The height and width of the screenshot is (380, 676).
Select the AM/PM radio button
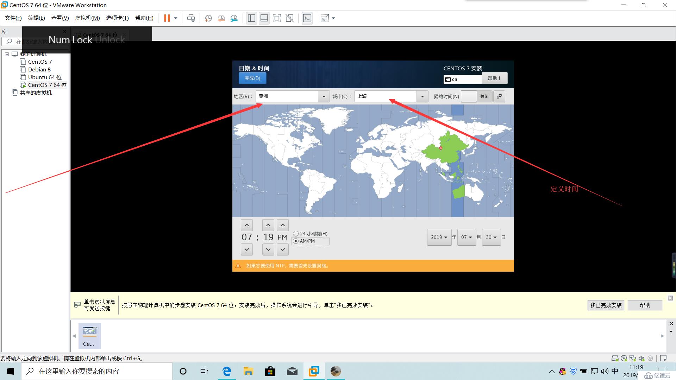[296, 241]
